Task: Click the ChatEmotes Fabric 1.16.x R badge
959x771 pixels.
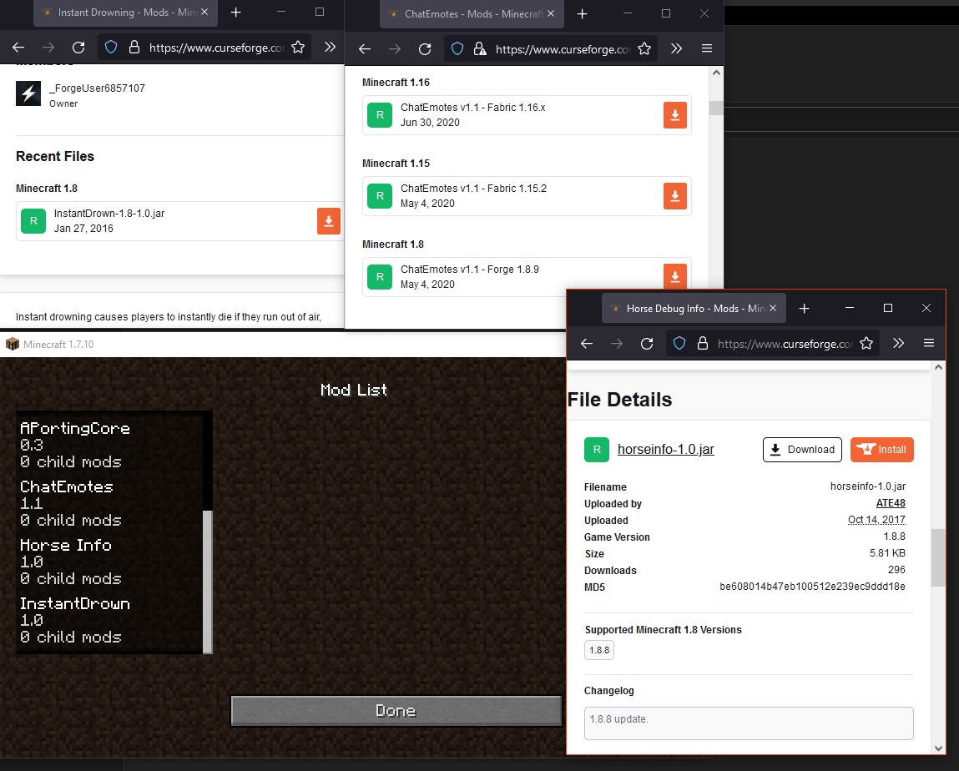Action: [380, 115]
